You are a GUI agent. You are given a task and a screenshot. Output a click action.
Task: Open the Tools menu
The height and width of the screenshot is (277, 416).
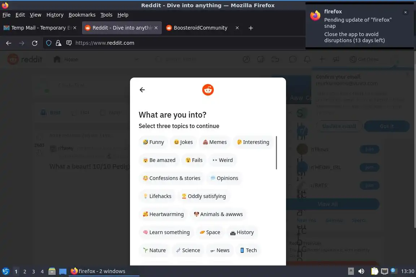(x=107, y=15)
